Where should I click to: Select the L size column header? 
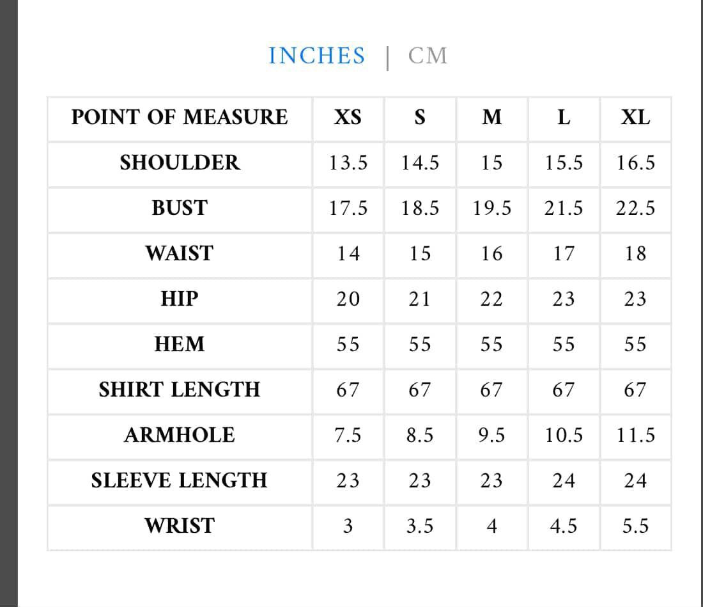click(x=563, y=118)
